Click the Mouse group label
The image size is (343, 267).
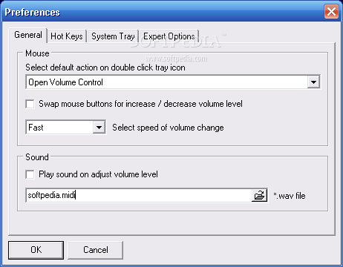(x=37, y=53)
